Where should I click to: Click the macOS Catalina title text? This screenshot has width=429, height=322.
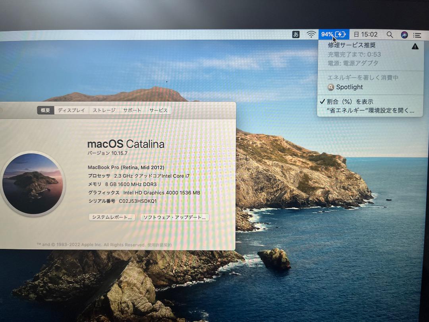tap(126, 144)
